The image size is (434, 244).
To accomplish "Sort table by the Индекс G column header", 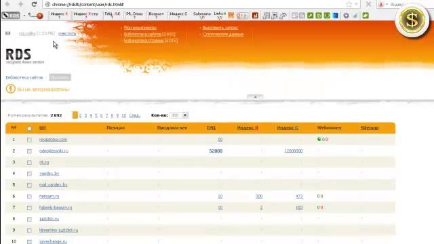I will (x=288, y=128).
